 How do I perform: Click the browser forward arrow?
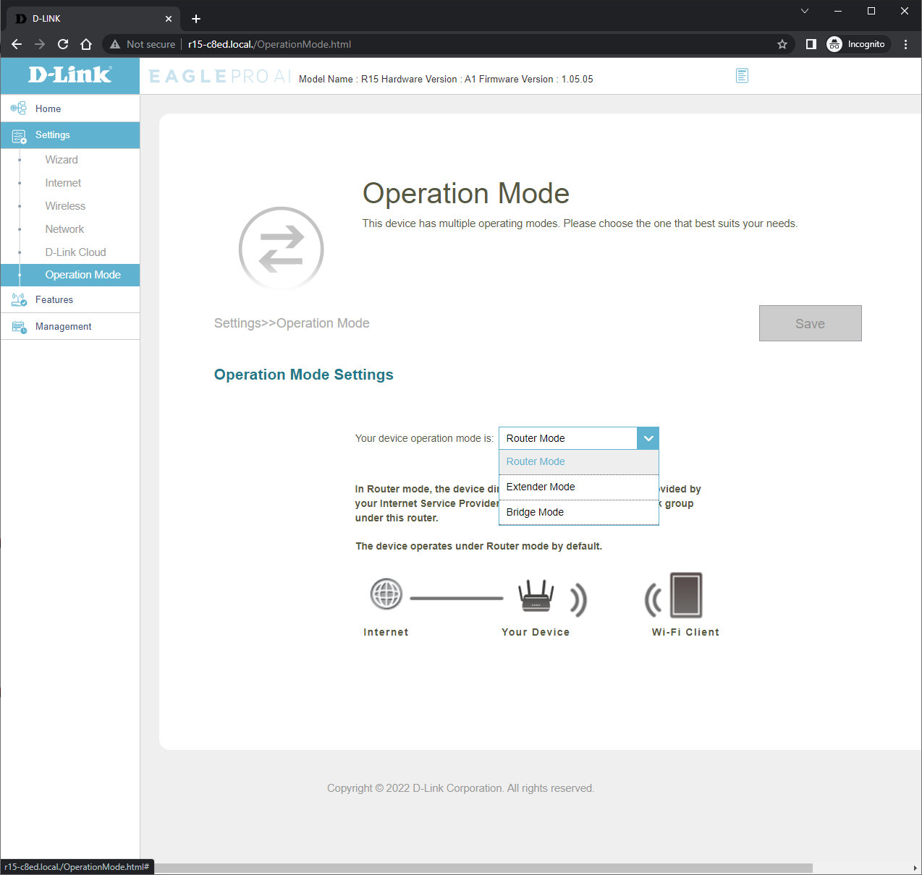click(40, 44)
